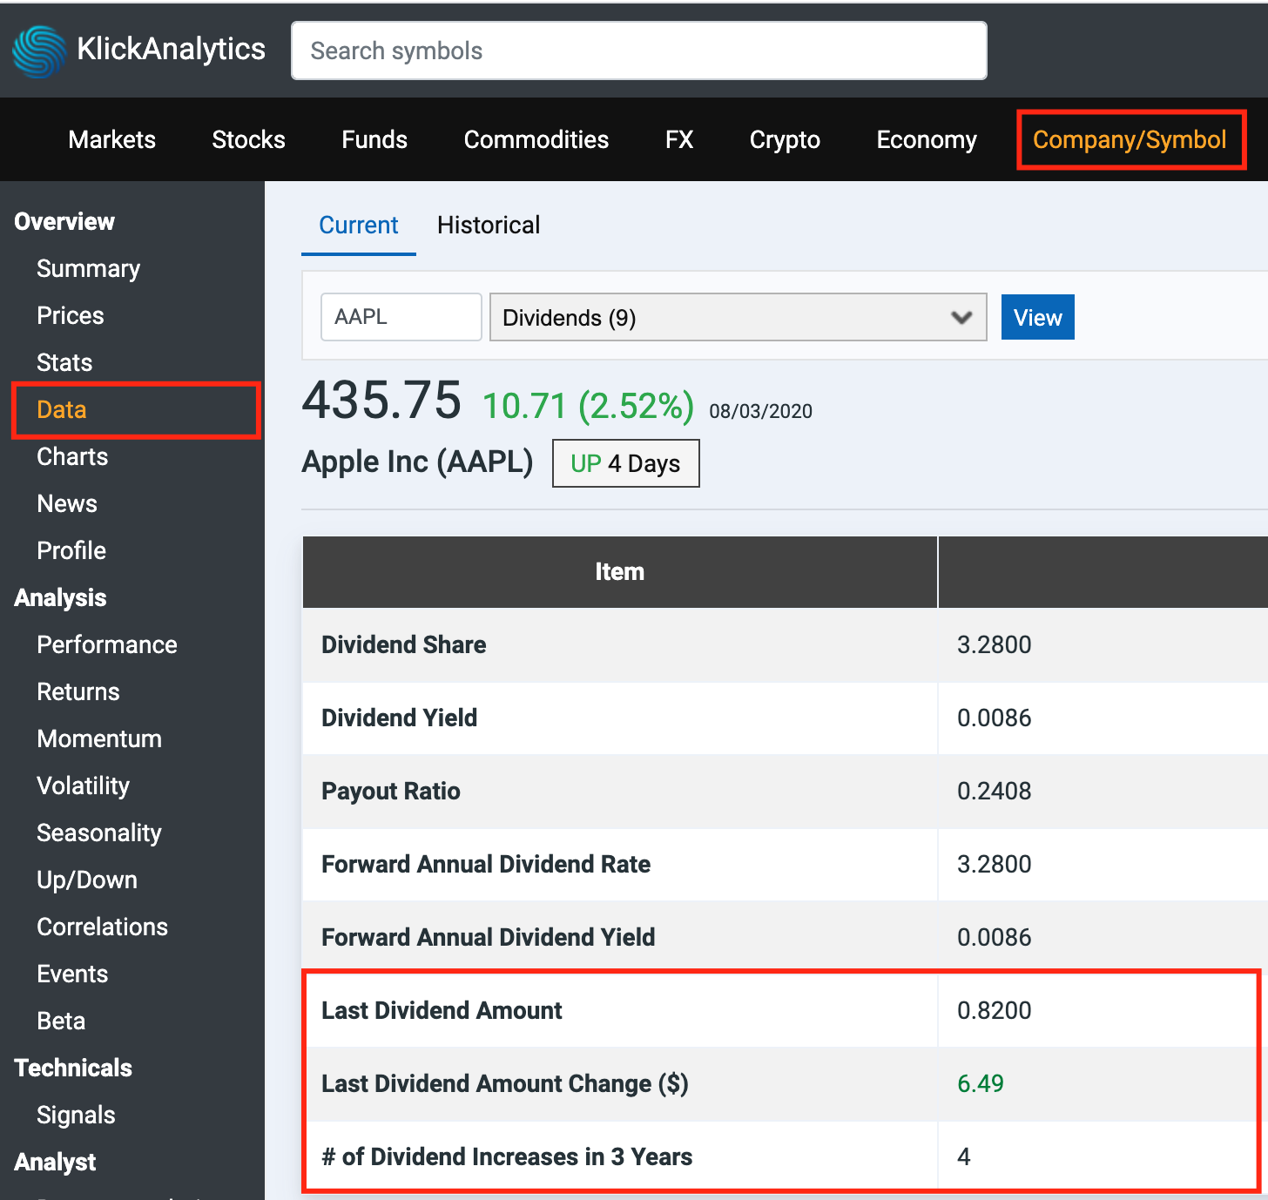
Task: Open the Commodities menu
Action: coord(536,139)
